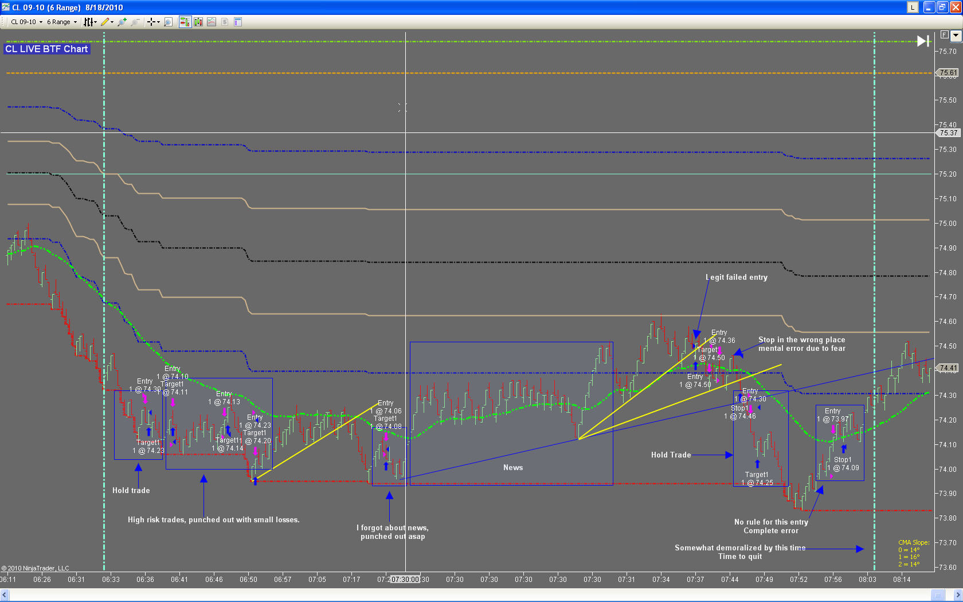Click the chart style bars icon
Image resolution: width=963 pixels, height=602 pixels.
(88, 22)
